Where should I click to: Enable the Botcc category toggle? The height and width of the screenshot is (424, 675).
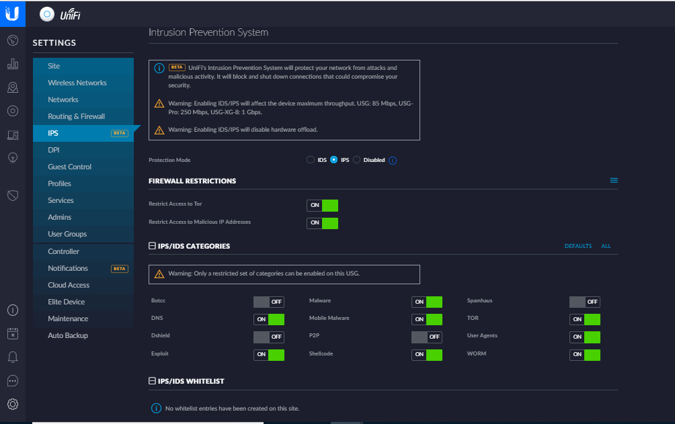(269, 302)
